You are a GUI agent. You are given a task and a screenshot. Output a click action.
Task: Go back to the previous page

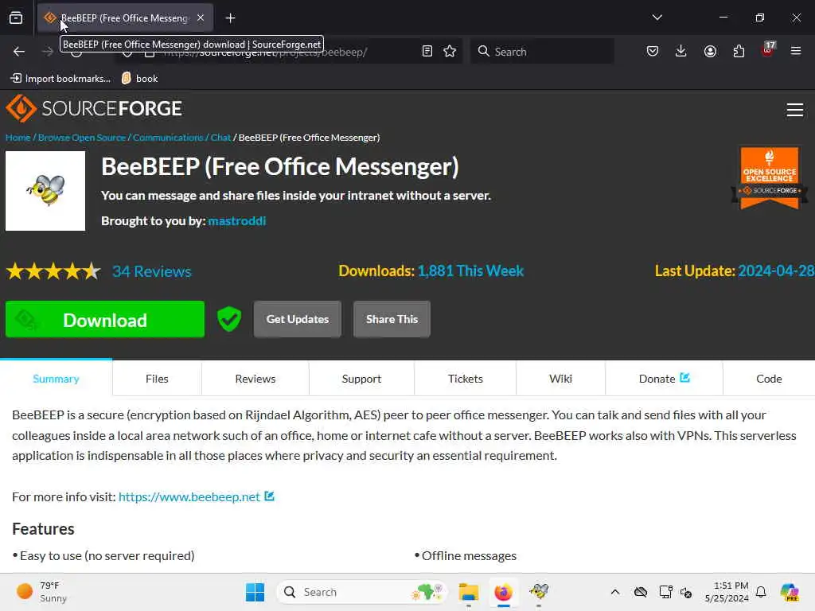click(x=19, y=52)
